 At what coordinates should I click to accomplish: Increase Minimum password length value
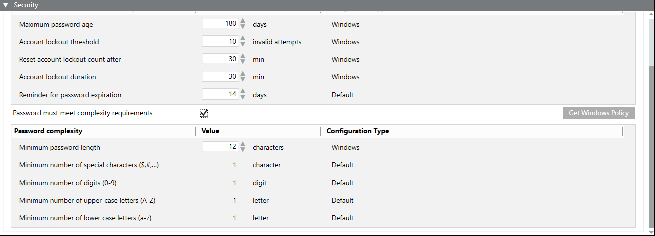pyautogui.click(x=243, y=144)
